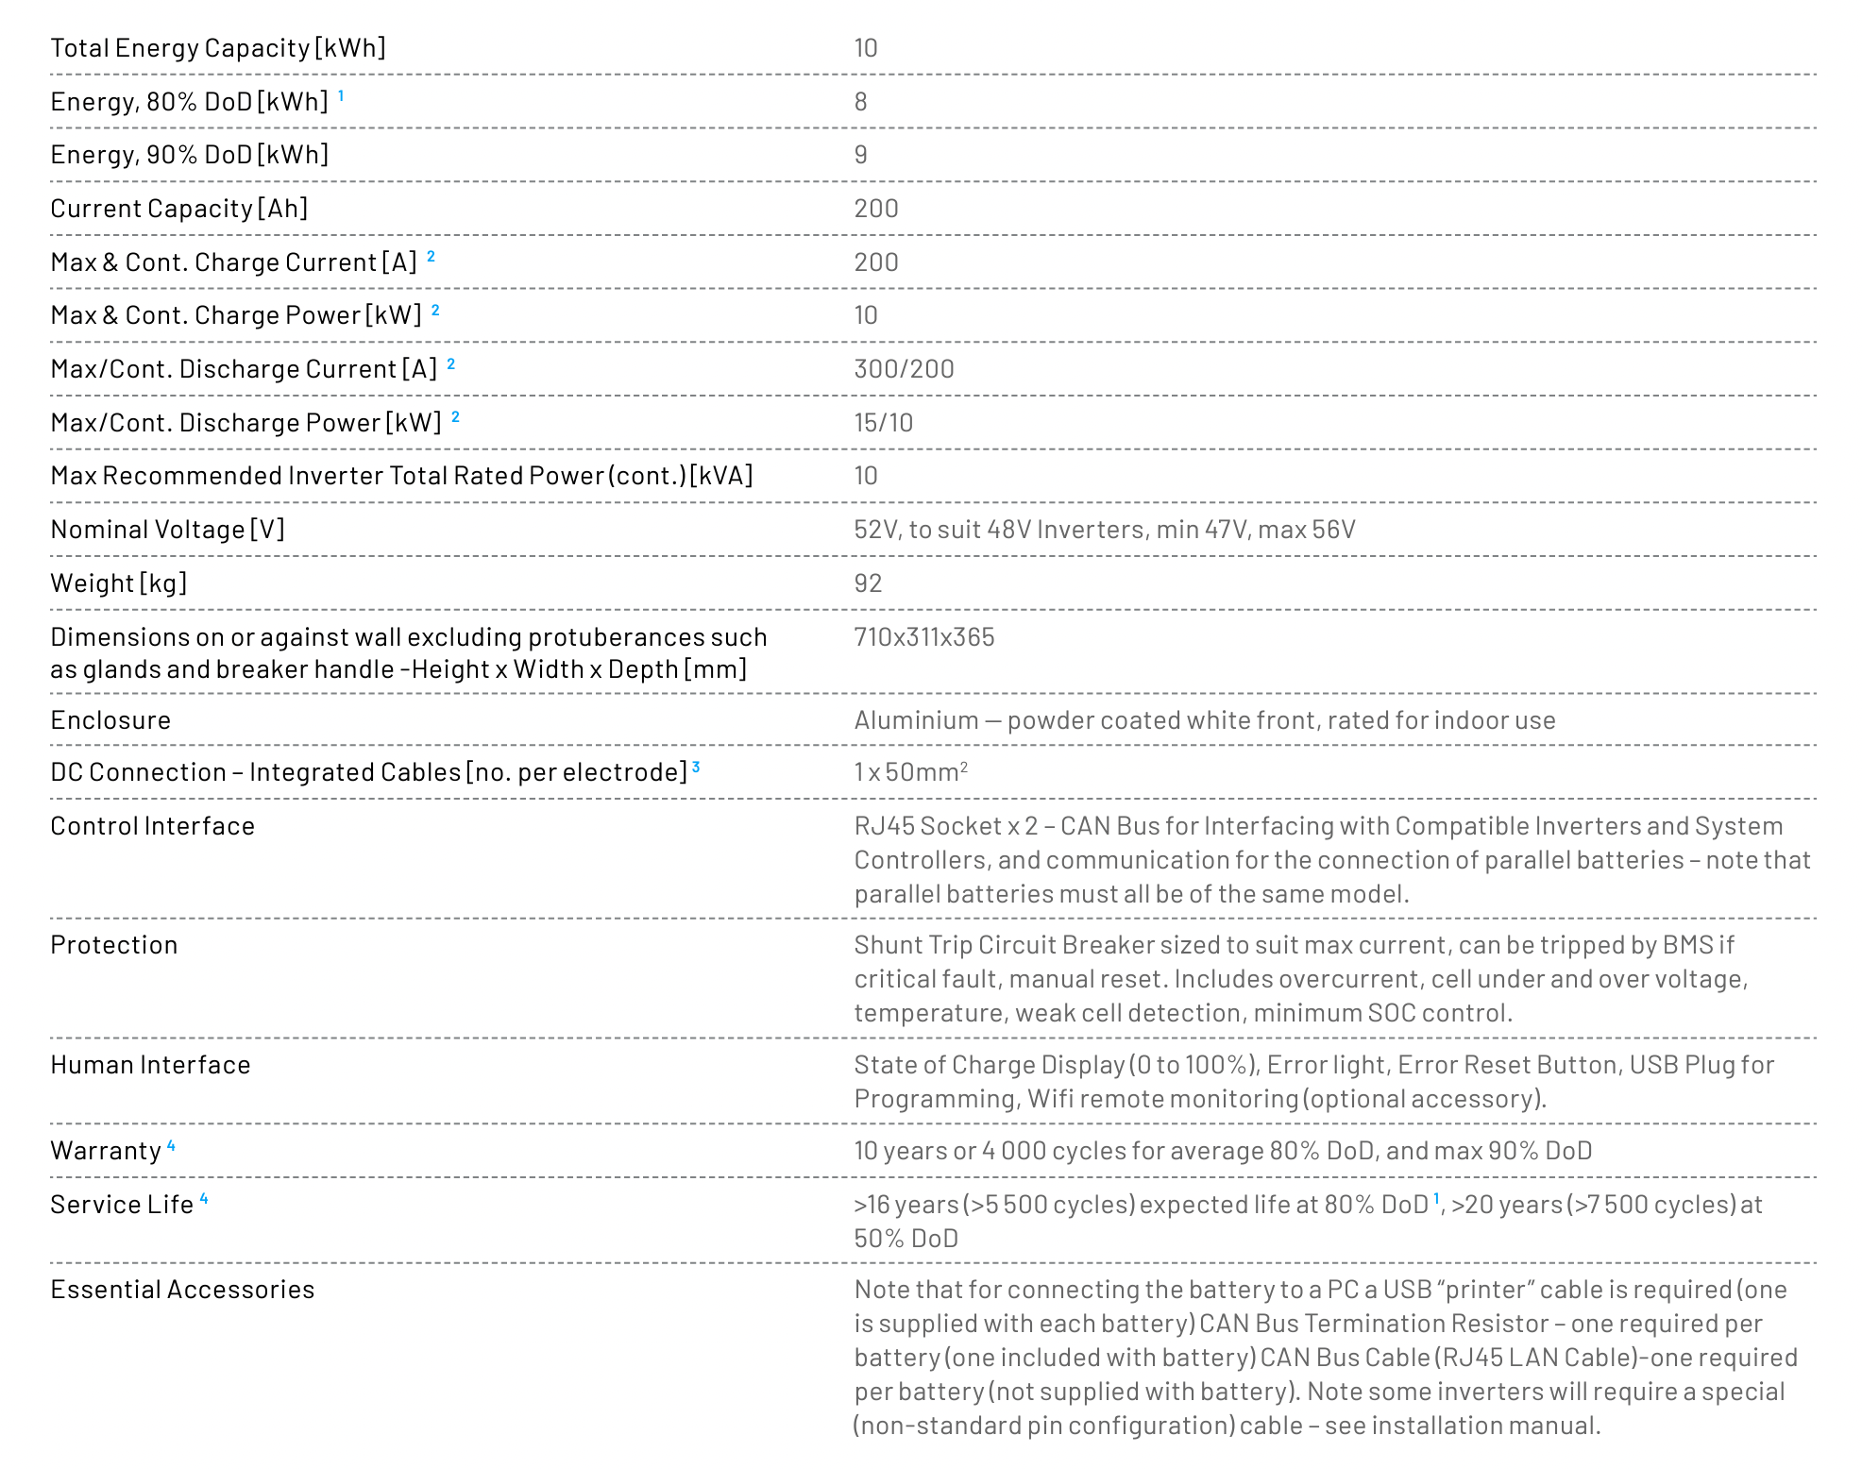Click footnote 1 next to Energy 80% DoD
The height and width of the screenshot is (1469, 1862).
[341, 95]
